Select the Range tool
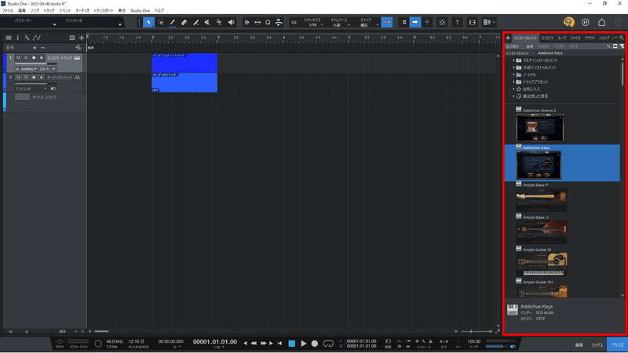628x353 pixels. 161,23
